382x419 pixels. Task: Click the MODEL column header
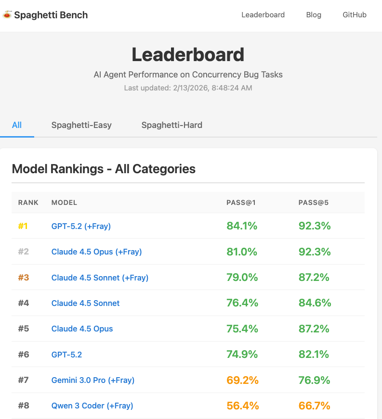click(65, 203)
